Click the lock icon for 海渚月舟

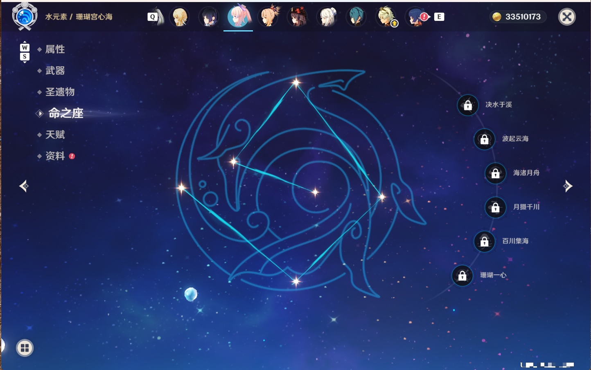(x=495, y=173)
